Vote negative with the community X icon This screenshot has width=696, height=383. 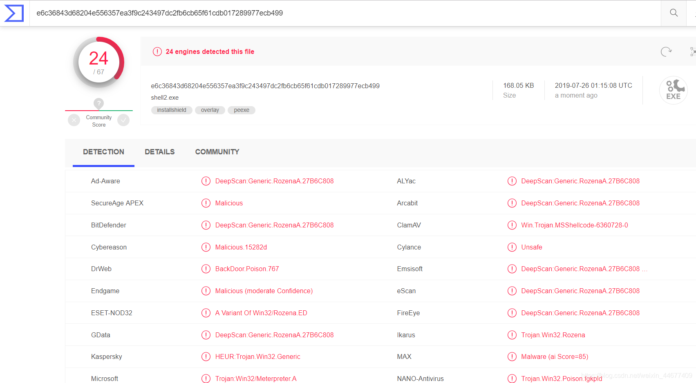[74, 120]
